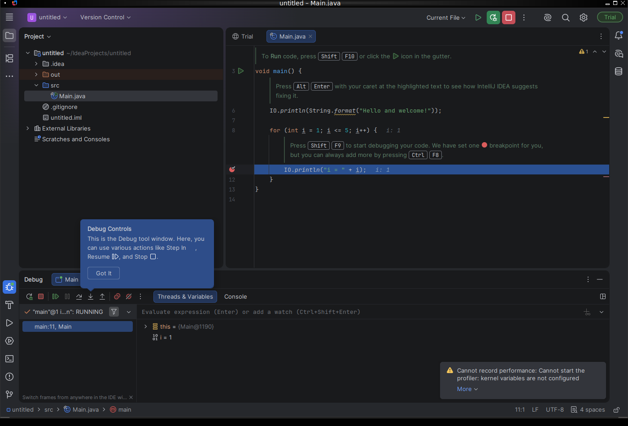Viewport: 628px width, 426px height.
Task: Dismiss the switch frames hint
Action: [131, 397]
